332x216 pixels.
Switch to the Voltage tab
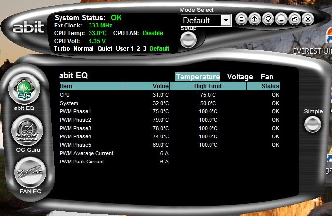pos(240,77)
